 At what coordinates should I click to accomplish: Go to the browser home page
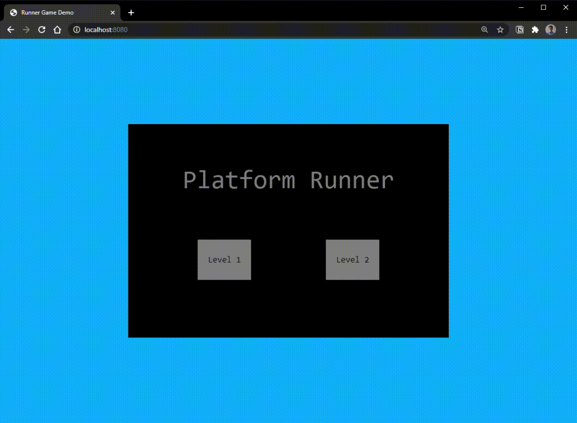57,30
